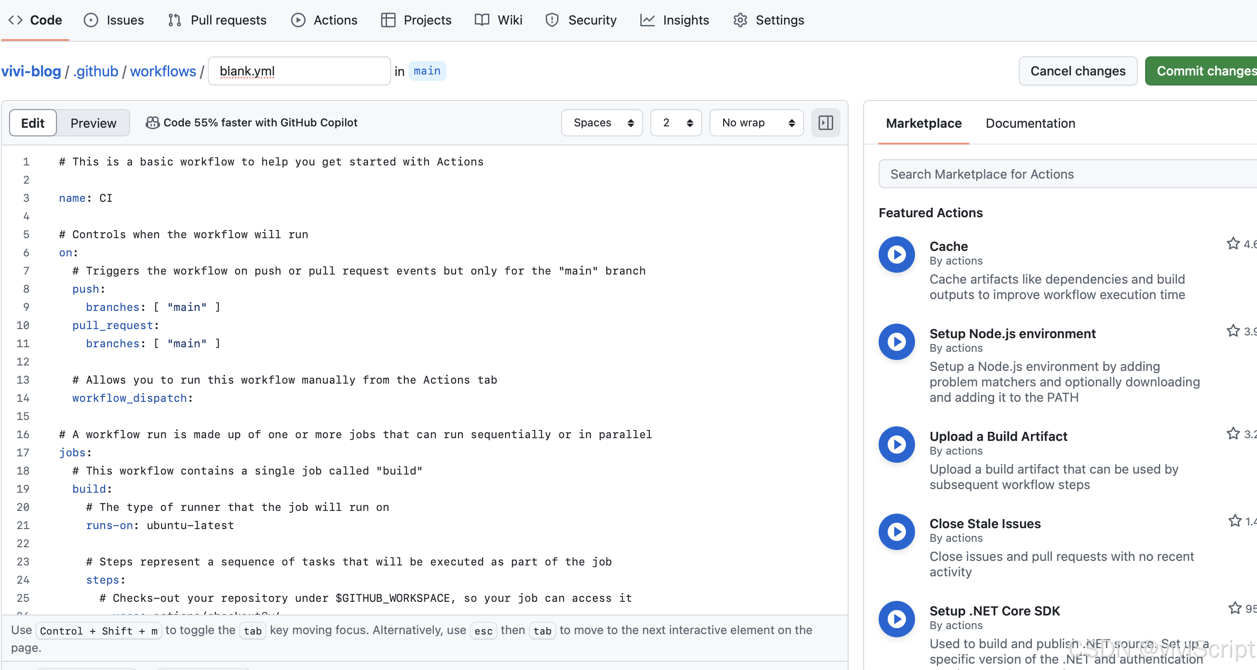Open Code faster with Copilot link
The height and width of the screenshot is (670, 1257).
point(260,123)
